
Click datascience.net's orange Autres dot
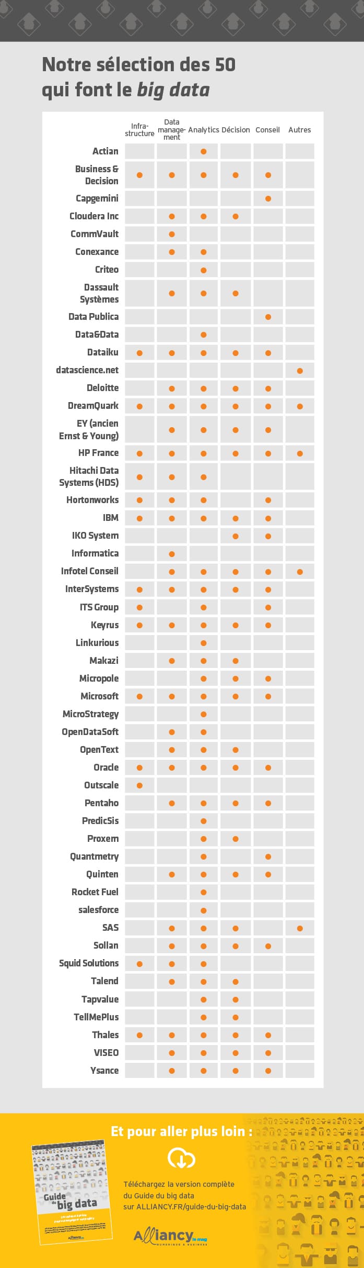click(300, 371)
